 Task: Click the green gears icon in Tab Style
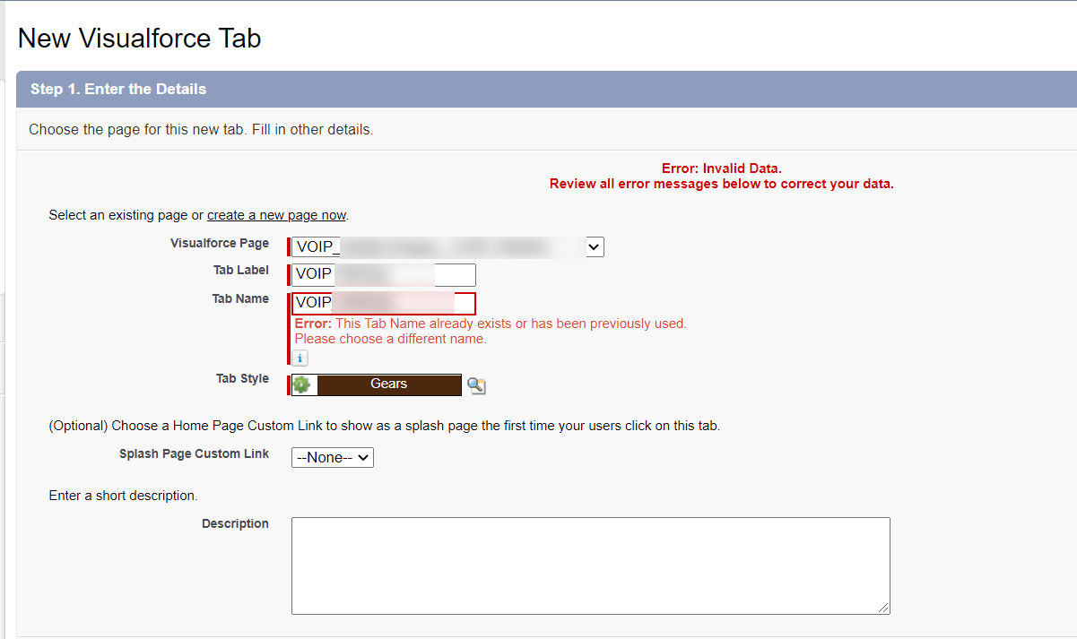click(301, 384)
